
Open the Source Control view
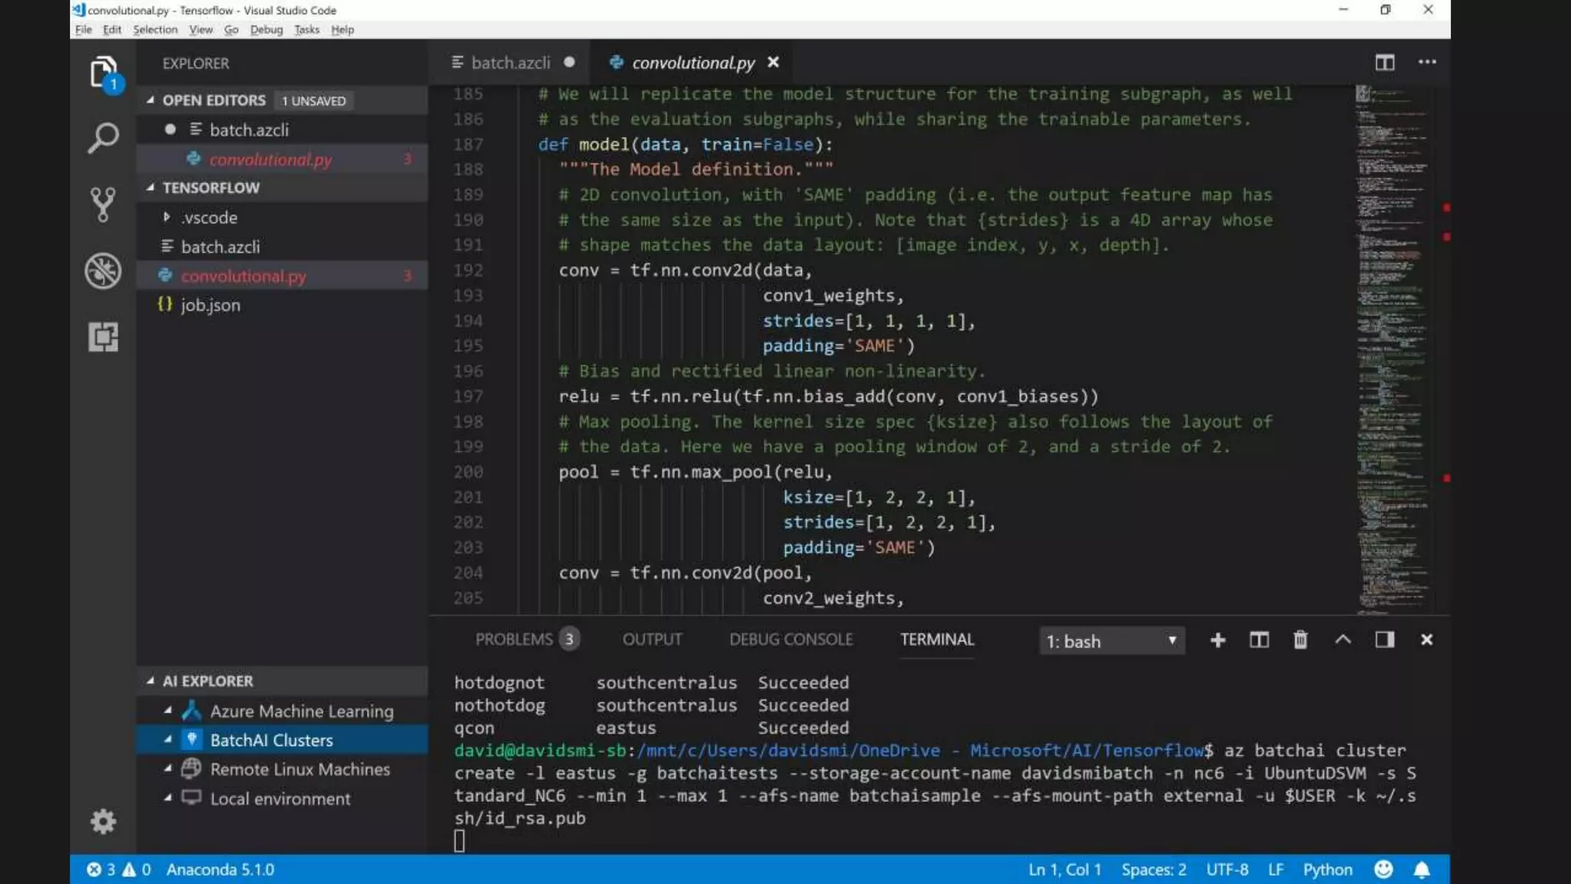103,205
